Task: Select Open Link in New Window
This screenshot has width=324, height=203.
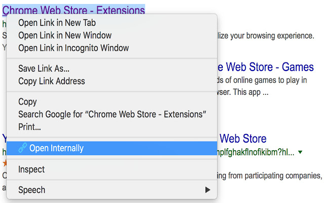Action: pyautogui.click(x=65, y=36)
